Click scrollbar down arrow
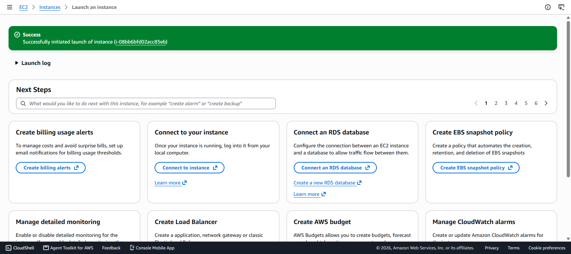This screenshot has width=571, height=254. pyautogui.click(x=569, y=239)
